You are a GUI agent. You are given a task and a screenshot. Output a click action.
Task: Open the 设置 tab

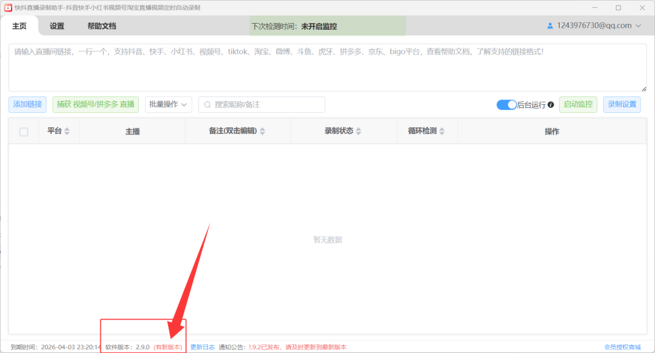coord(57,26)
